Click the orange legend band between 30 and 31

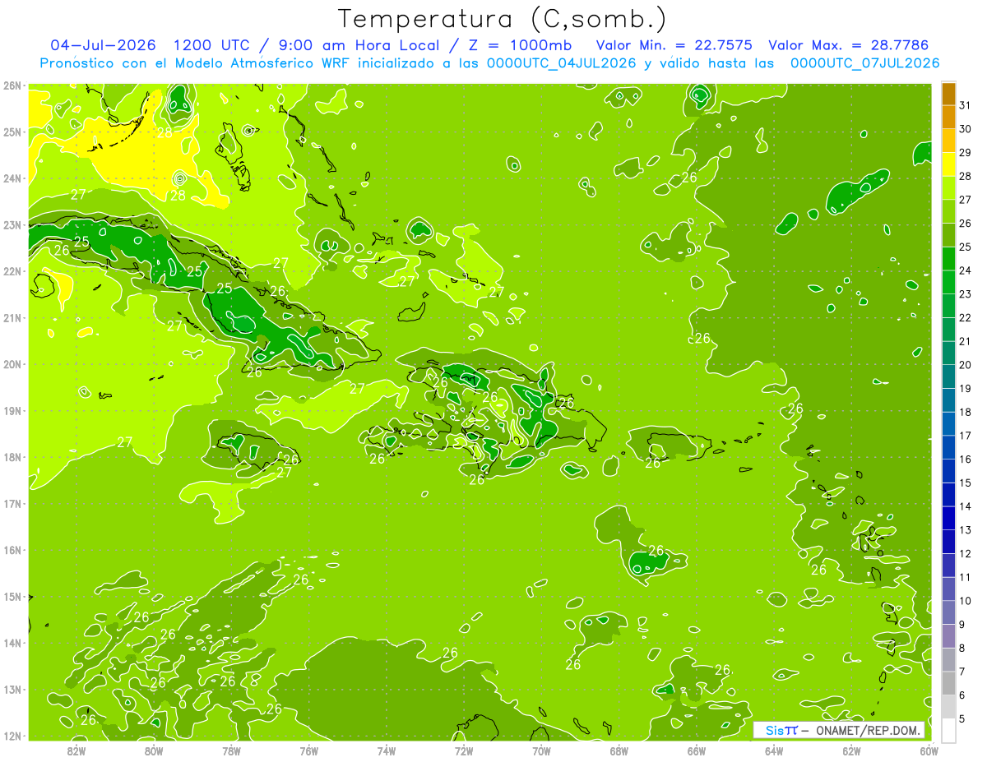pyautogui.click(x=948, y=118)
